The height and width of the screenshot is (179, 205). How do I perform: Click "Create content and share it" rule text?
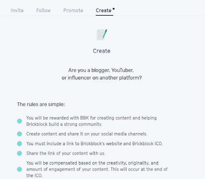[x=87, y=134]
